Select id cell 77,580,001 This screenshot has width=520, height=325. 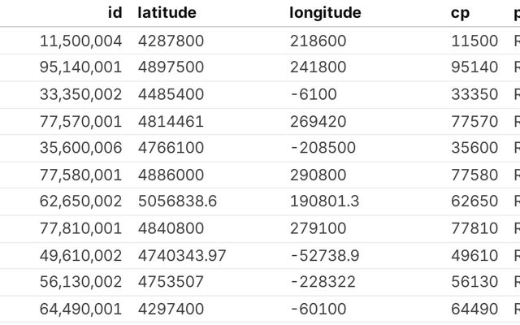(80, 175)
